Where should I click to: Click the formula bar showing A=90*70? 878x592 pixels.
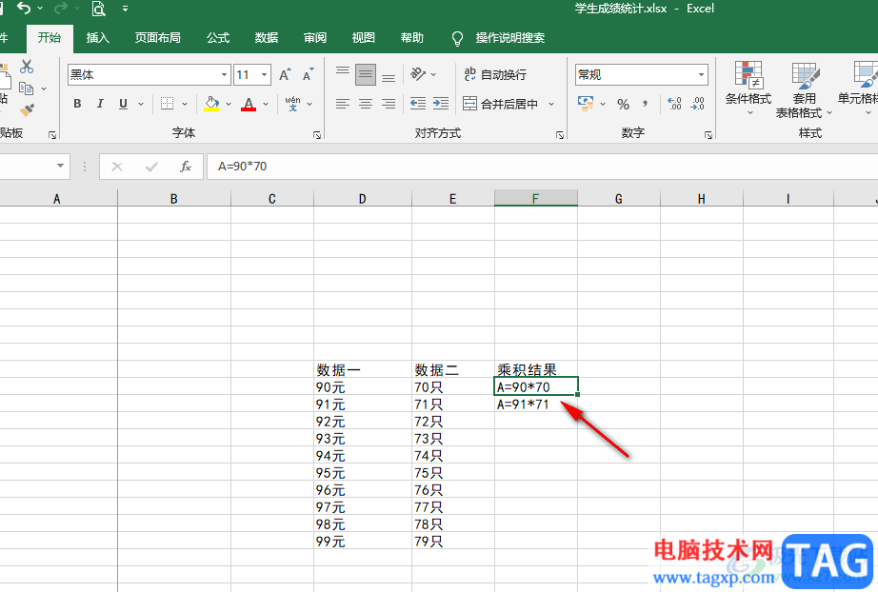click(x=542, y=167)
